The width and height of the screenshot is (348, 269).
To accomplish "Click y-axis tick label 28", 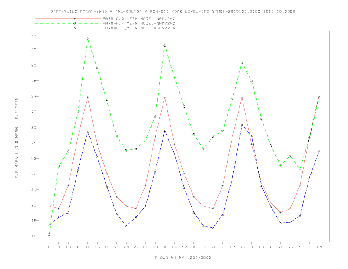I will pyautogui.click(x=34, y=81).
